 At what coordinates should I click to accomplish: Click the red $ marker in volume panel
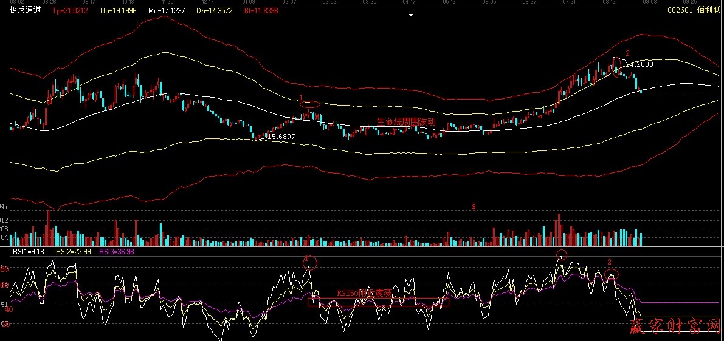point(474,207)
